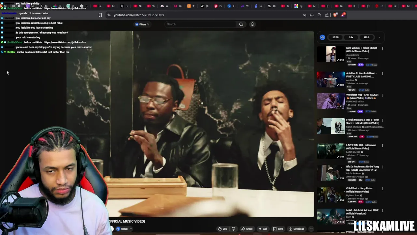Screen dimensions: 417x235
Task: Open more options for MAVI Triple Nickel video
Action: (x=382, y=211)
